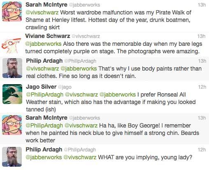Open Sarah McIntyre's avatar on the first tweet
The image size is (209, 170).
[12, 12]
